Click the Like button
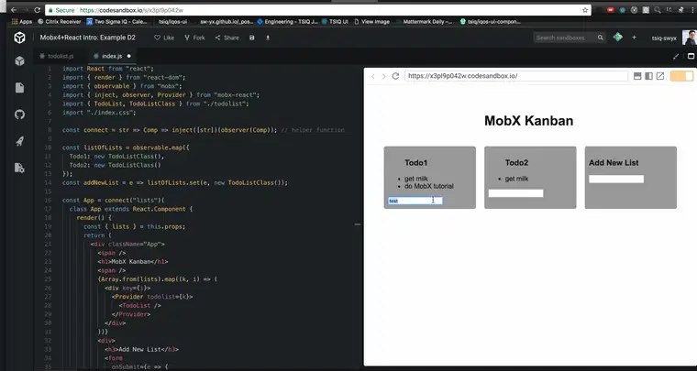Image resolution: width=697 pixels, height=371 pixels. click(164, 38)
